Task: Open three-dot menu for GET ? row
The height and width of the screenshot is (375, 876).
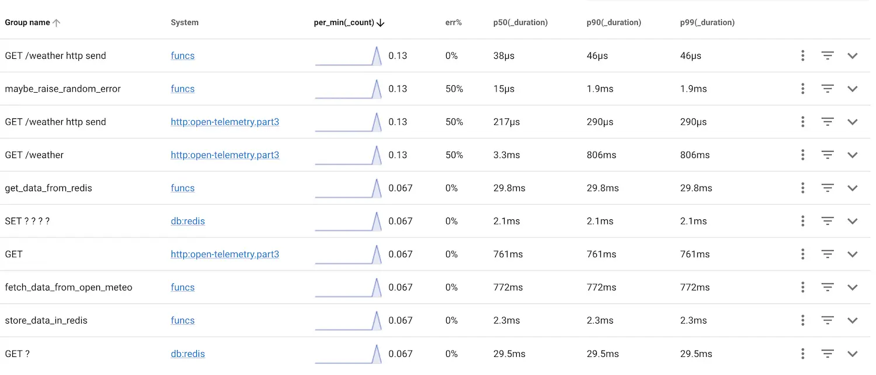Action: pyautogui.click(x=803, y=353)
